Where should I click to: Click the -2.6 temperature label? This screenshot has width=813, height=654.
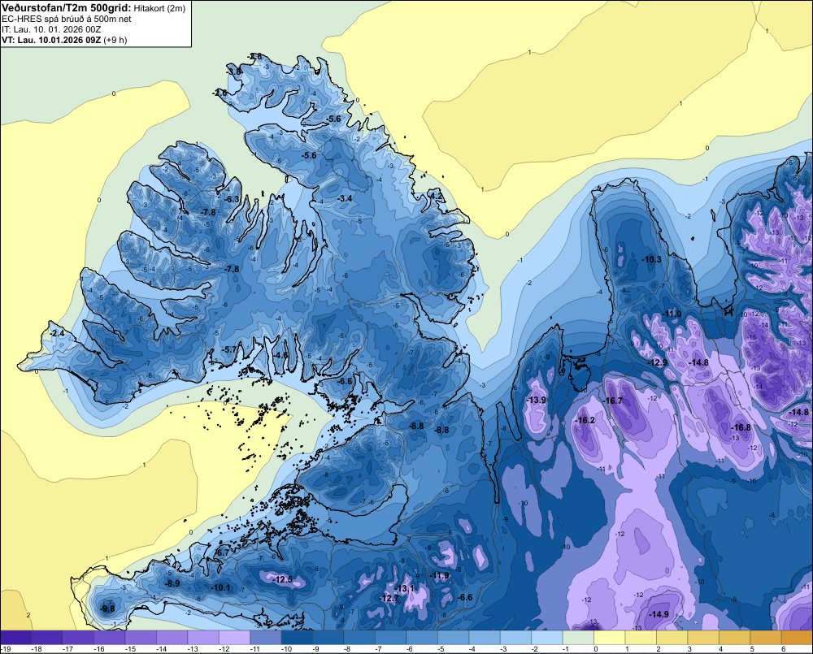point(220,93)
